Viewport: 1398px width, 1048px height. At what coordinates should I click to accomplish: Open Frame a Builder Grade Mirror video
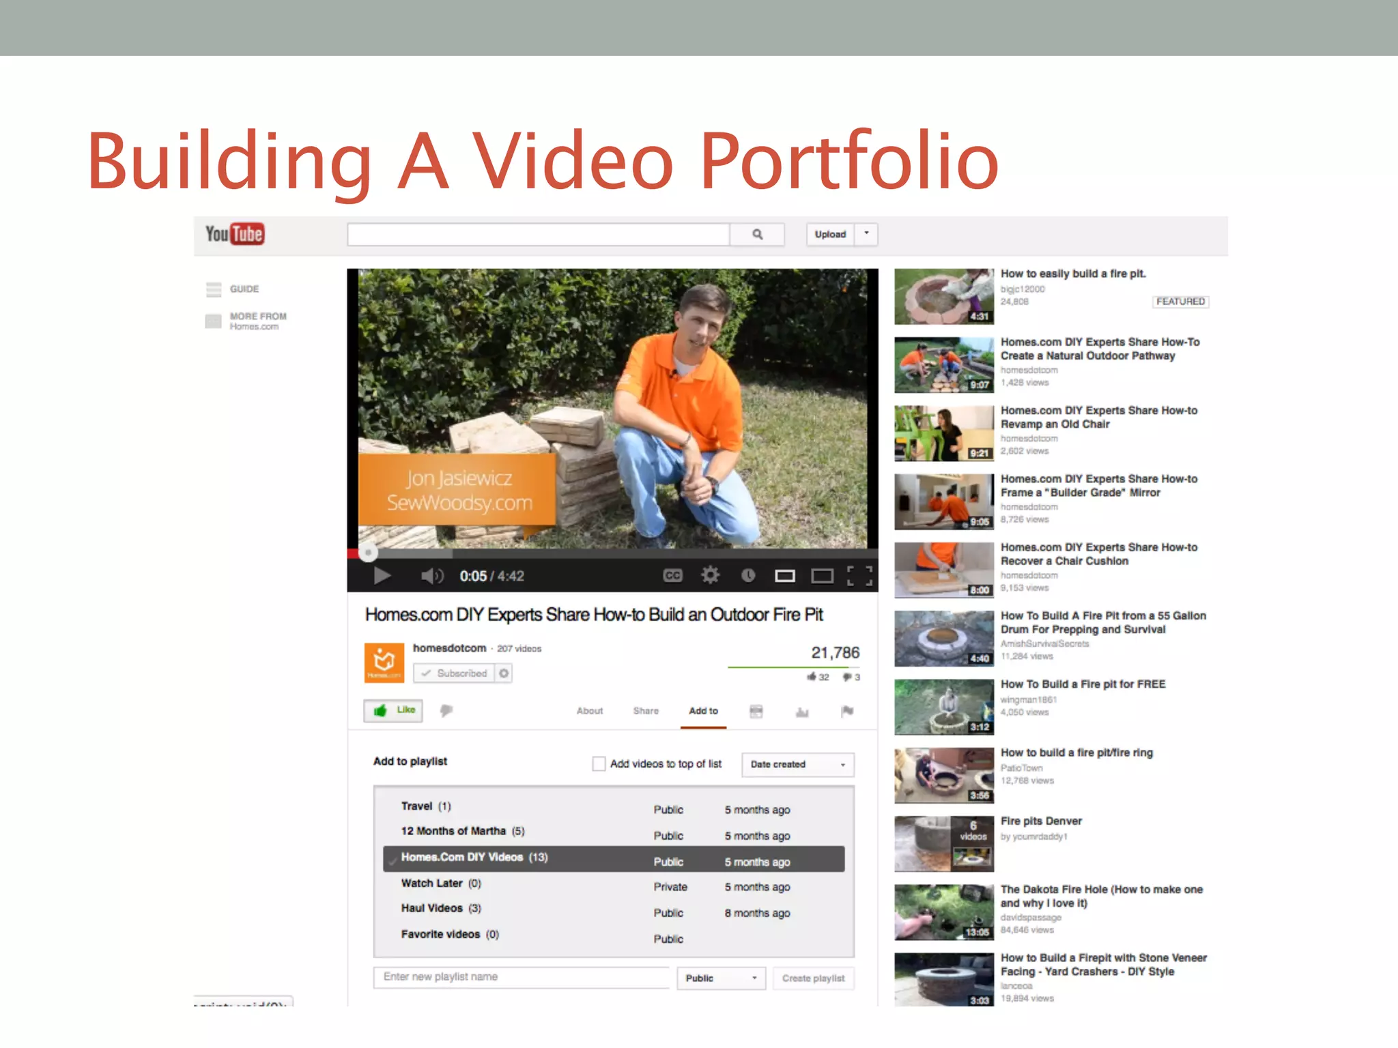click(1099, 486)
